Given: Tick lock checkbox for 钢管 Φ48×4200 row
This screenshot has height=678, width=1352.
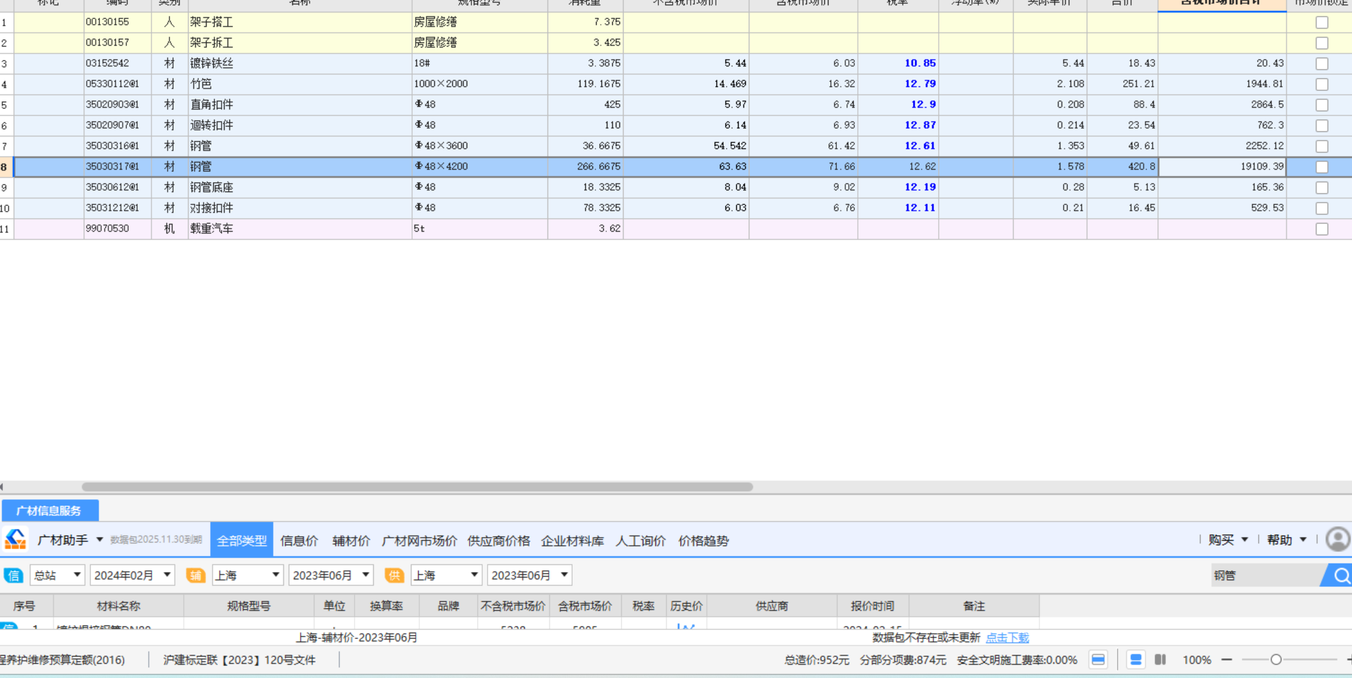Looking at the screenshot, I should click(x=1321, y=167).
